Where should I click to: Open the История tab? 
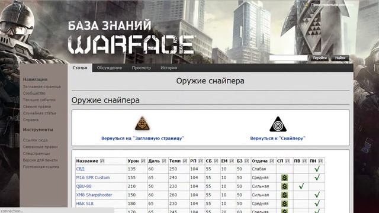pos(169,68)
